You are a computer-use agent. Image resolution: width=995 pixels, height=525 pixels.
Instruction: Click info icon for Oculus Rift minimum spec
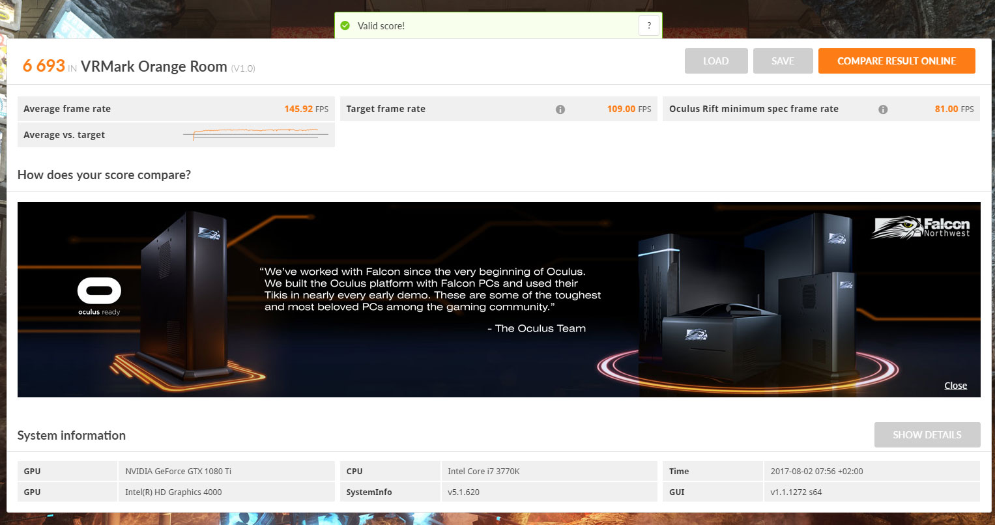[x=883, y=109]
